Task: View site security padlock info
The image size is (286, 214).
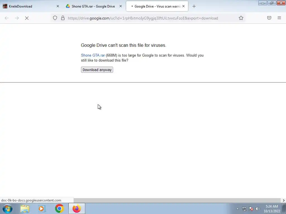Action: (x=63, y=18)
